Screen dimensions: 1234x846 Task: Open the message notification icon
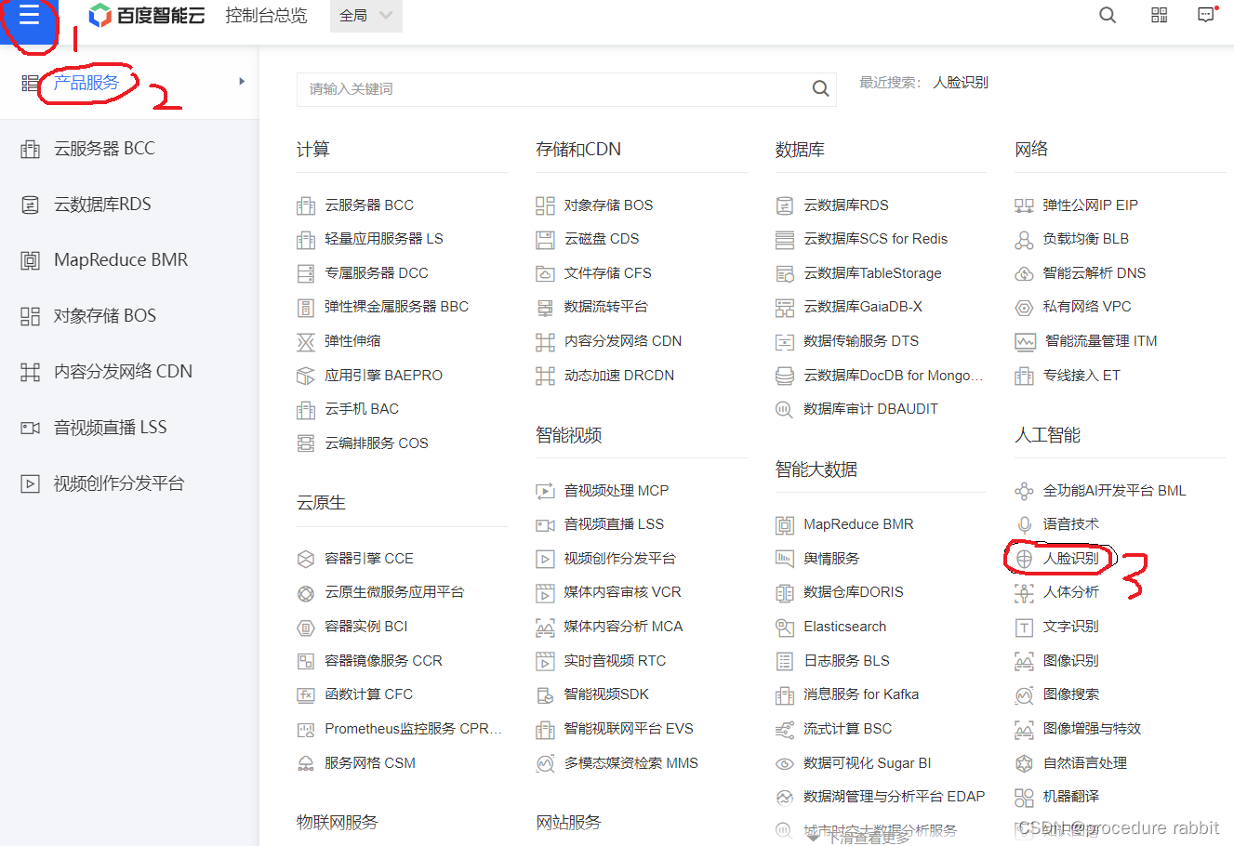click(x=1206, y=15)
